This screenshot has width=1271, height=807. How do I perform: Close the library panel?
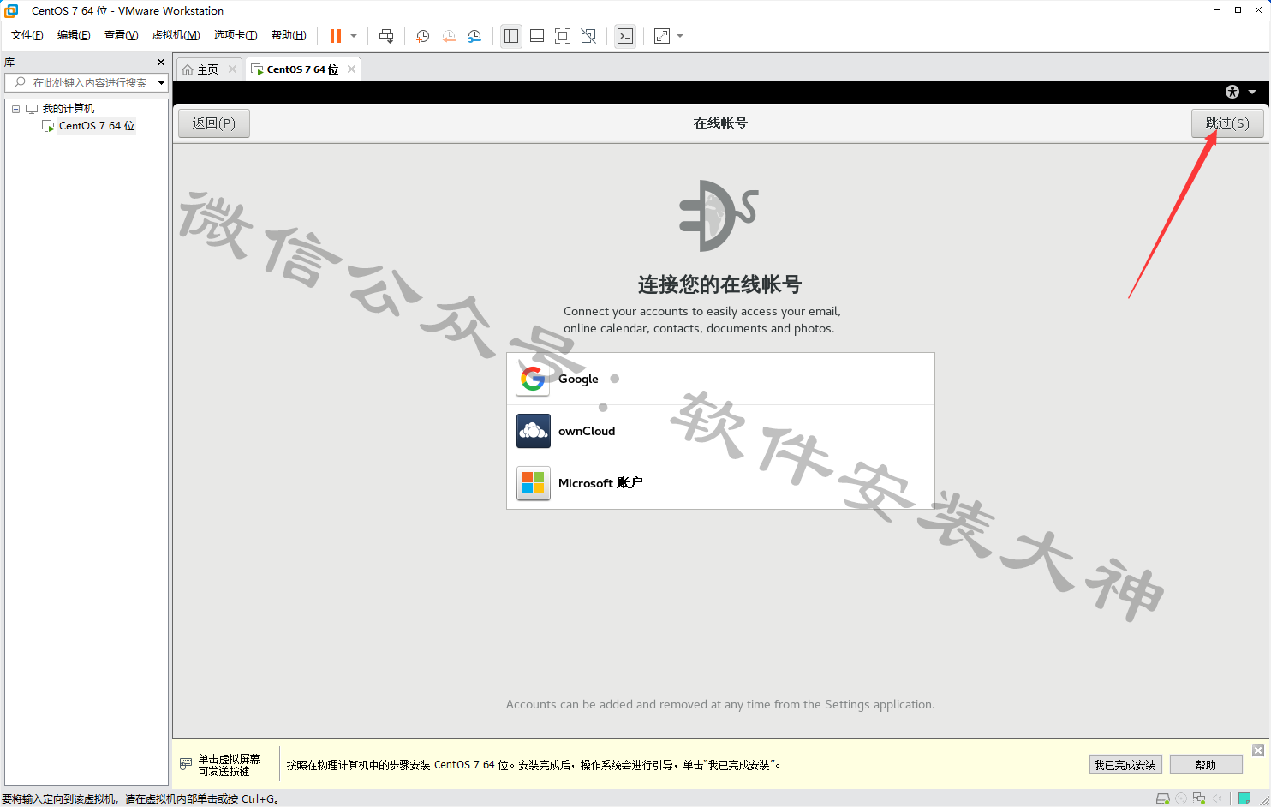coord(161,63)
